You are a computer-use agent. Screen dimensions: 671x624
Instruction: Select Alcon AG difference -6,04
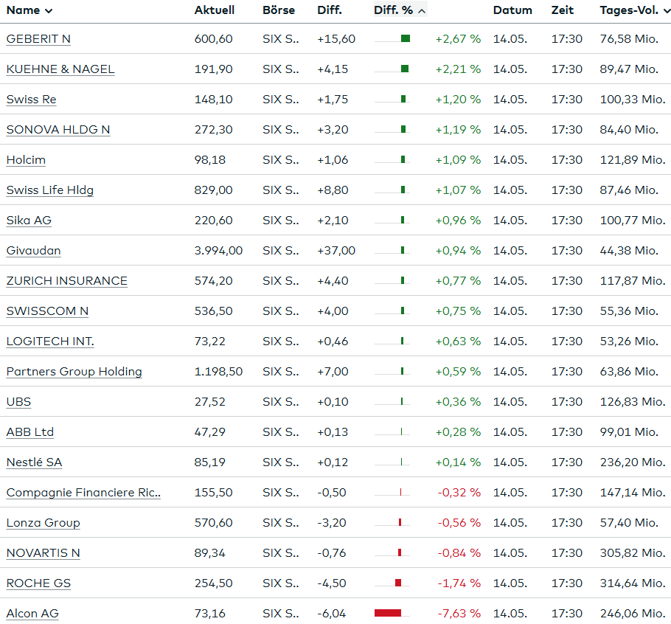coord(331,614)
